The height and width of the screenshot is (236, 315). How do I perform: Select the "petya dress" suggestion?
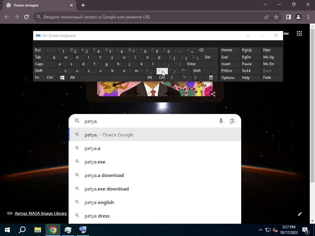click(x=155, y=216)
